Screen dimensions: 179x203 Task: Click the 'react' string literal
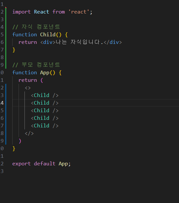[x=79, y=12]
